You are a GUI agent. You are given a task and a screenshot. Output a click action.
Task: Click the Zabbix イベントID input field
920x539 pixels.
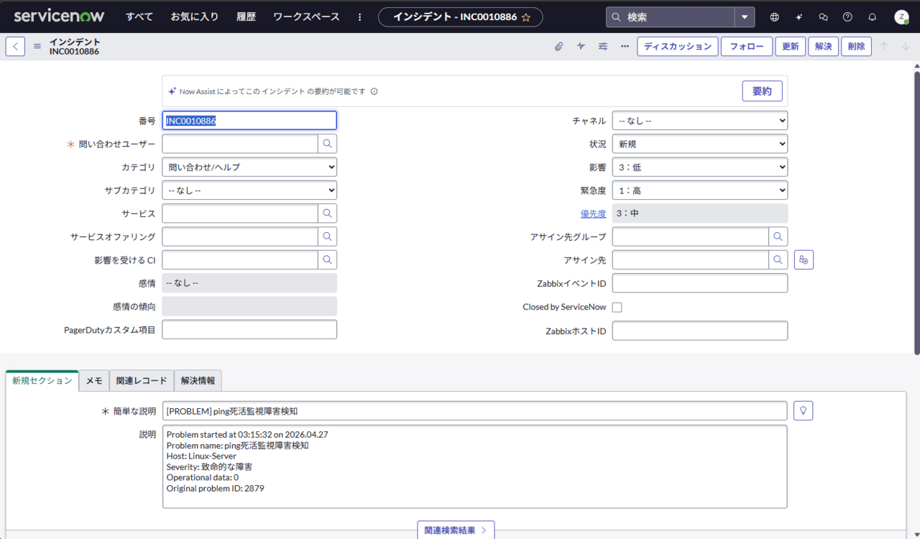click(x=699, y=283)
